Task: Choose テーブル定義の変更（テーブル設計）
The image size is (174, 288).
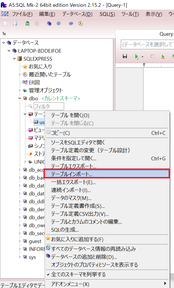Action: 107,150
